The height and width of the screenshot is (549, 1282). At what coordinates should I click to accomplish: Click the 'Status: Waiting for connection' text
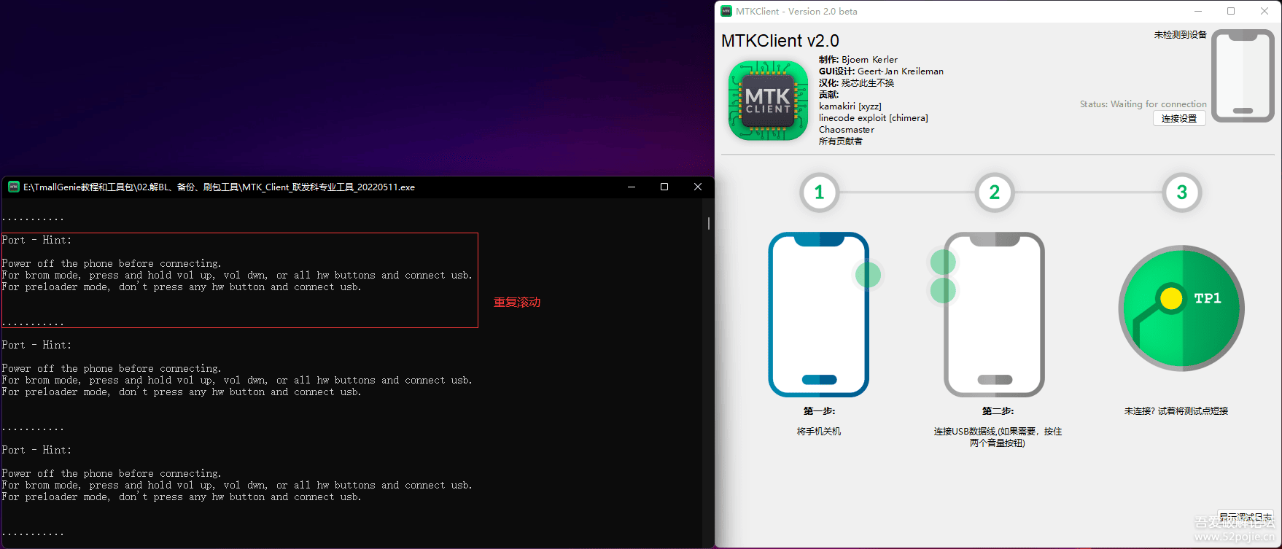tap(1143, 104)
